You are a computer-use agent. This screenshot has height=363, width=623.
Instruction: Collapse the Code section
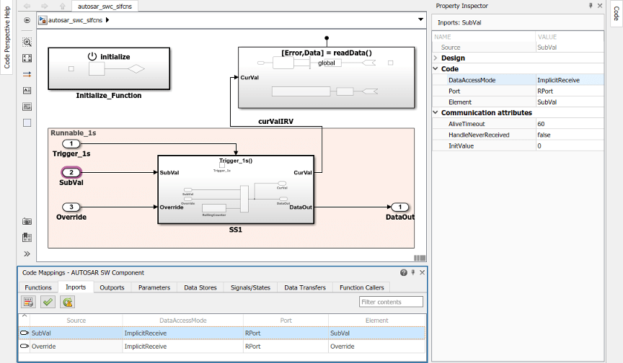tap(436, 69)
